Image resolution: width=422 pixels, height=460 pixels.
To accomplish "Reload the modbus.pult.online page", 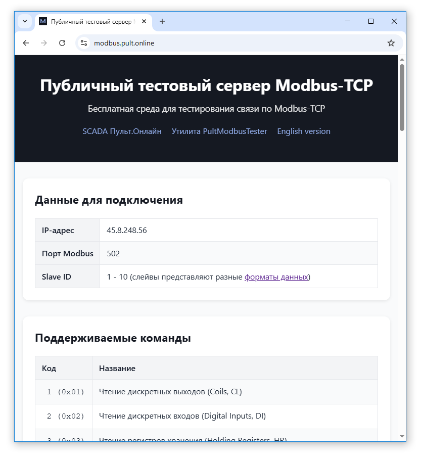I will (62, 43).
